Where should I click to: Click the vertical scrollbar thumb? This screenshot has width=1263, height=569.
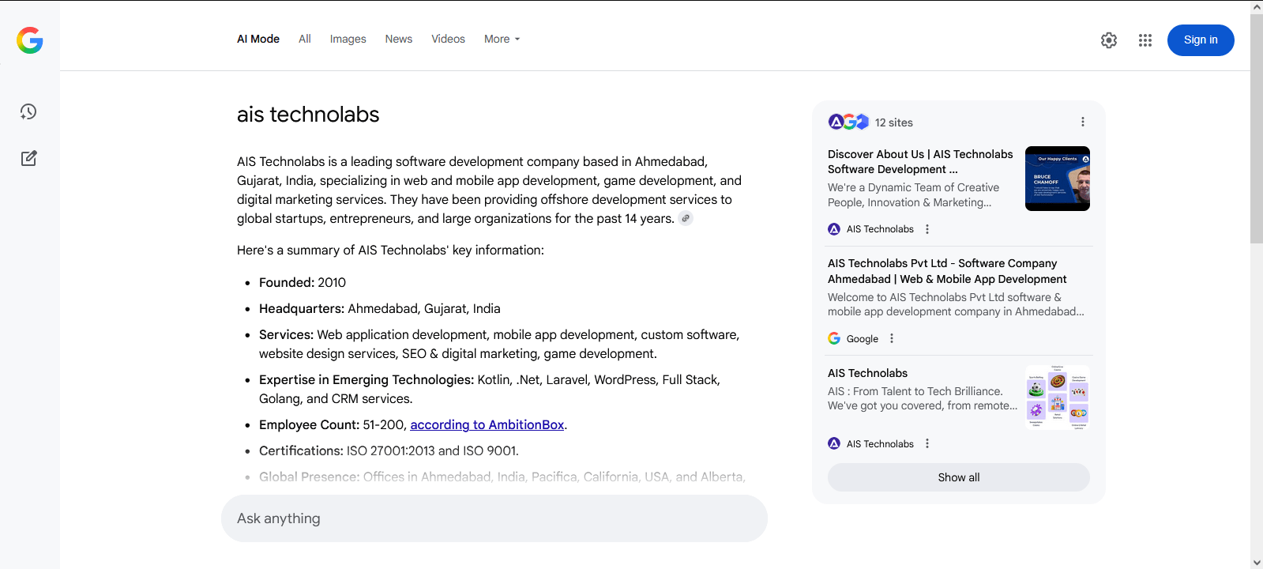pyautogui.click(x=1257, y=128)
